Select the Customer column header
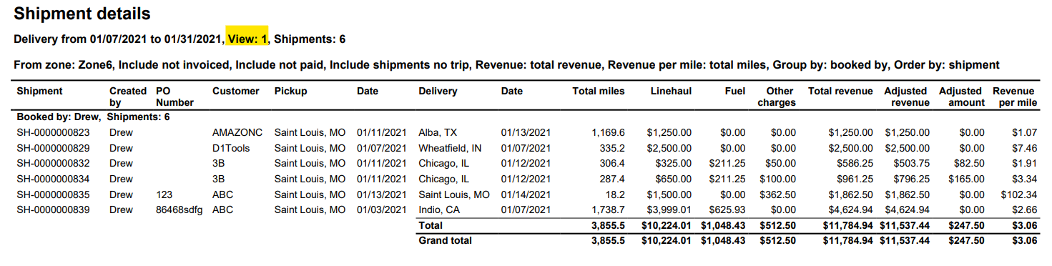1052x266 pixels. click(x=236, y=91)
